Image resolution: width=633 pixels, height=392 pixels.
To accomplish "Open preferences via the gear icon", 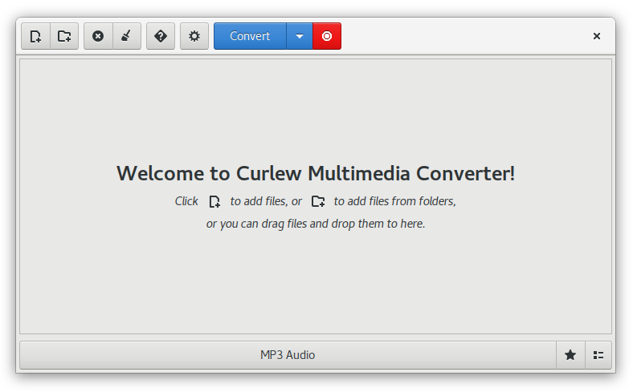I will coord(194,36).
